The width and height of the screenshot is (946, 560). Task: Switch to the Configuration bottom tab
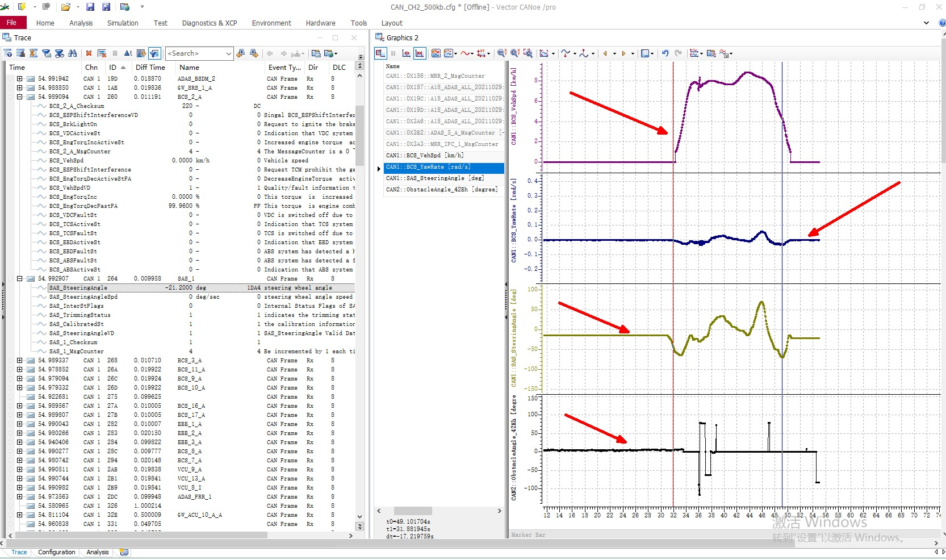[x=56, y=552]
